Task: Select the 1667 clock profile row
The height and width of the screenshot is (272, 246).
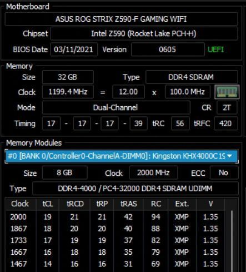Action: (x=115, y=252)
